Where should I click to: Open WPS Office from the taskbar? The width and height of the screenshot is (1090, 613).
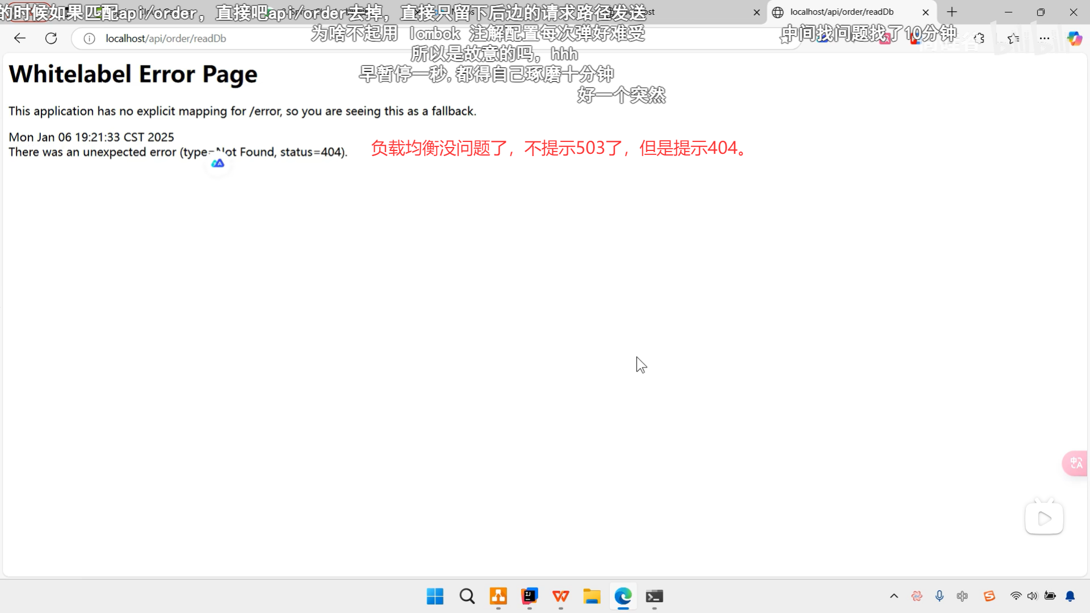[560, 596]
